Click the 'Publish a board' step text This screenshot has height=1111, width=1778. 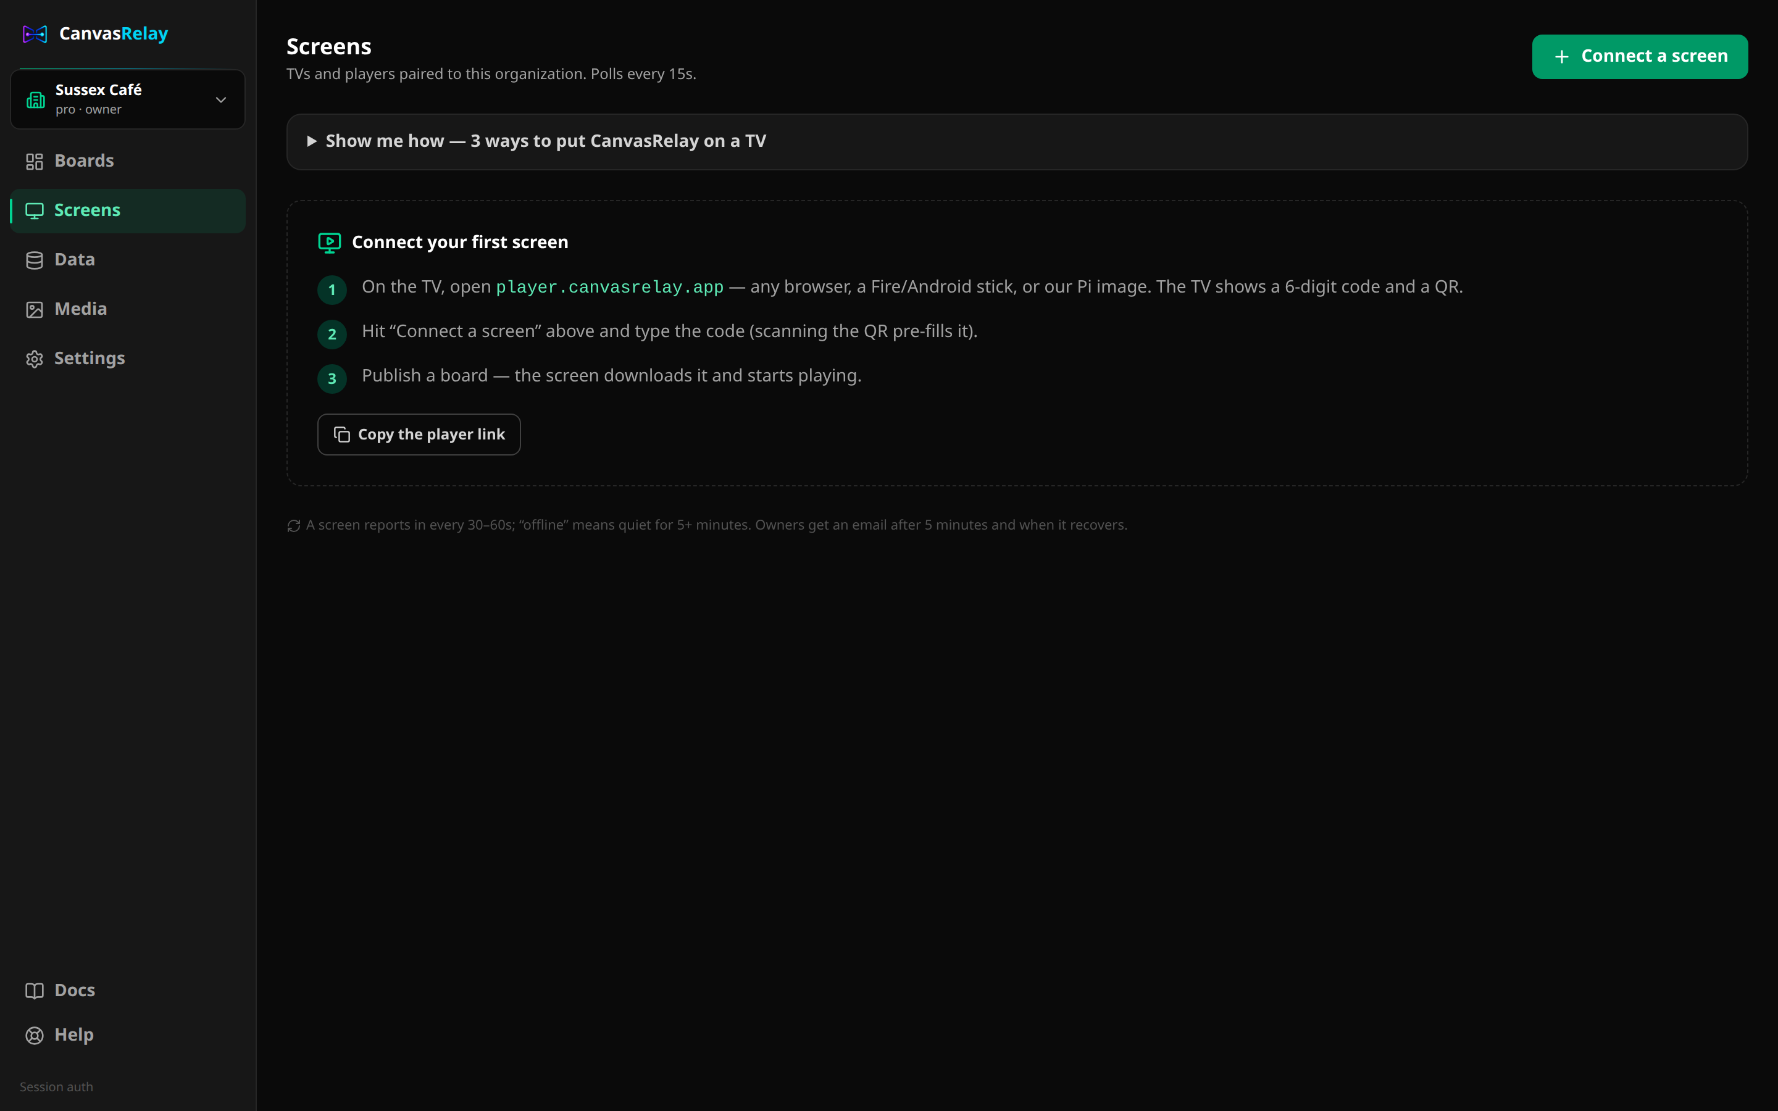(x=612, y=375)
